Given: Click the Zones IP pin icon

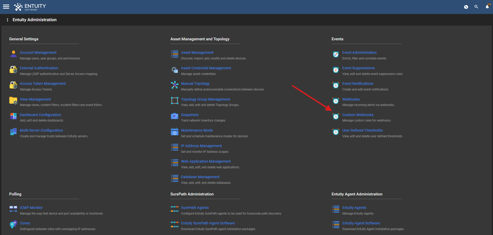Looking at the screenshot, I should coord(13,225).
